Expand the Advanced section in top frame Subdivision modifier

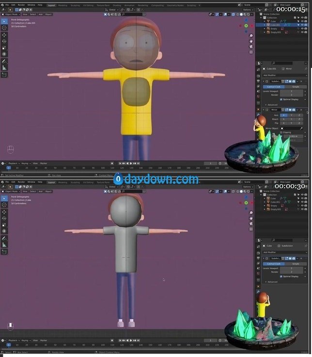(x=272, y=105)
